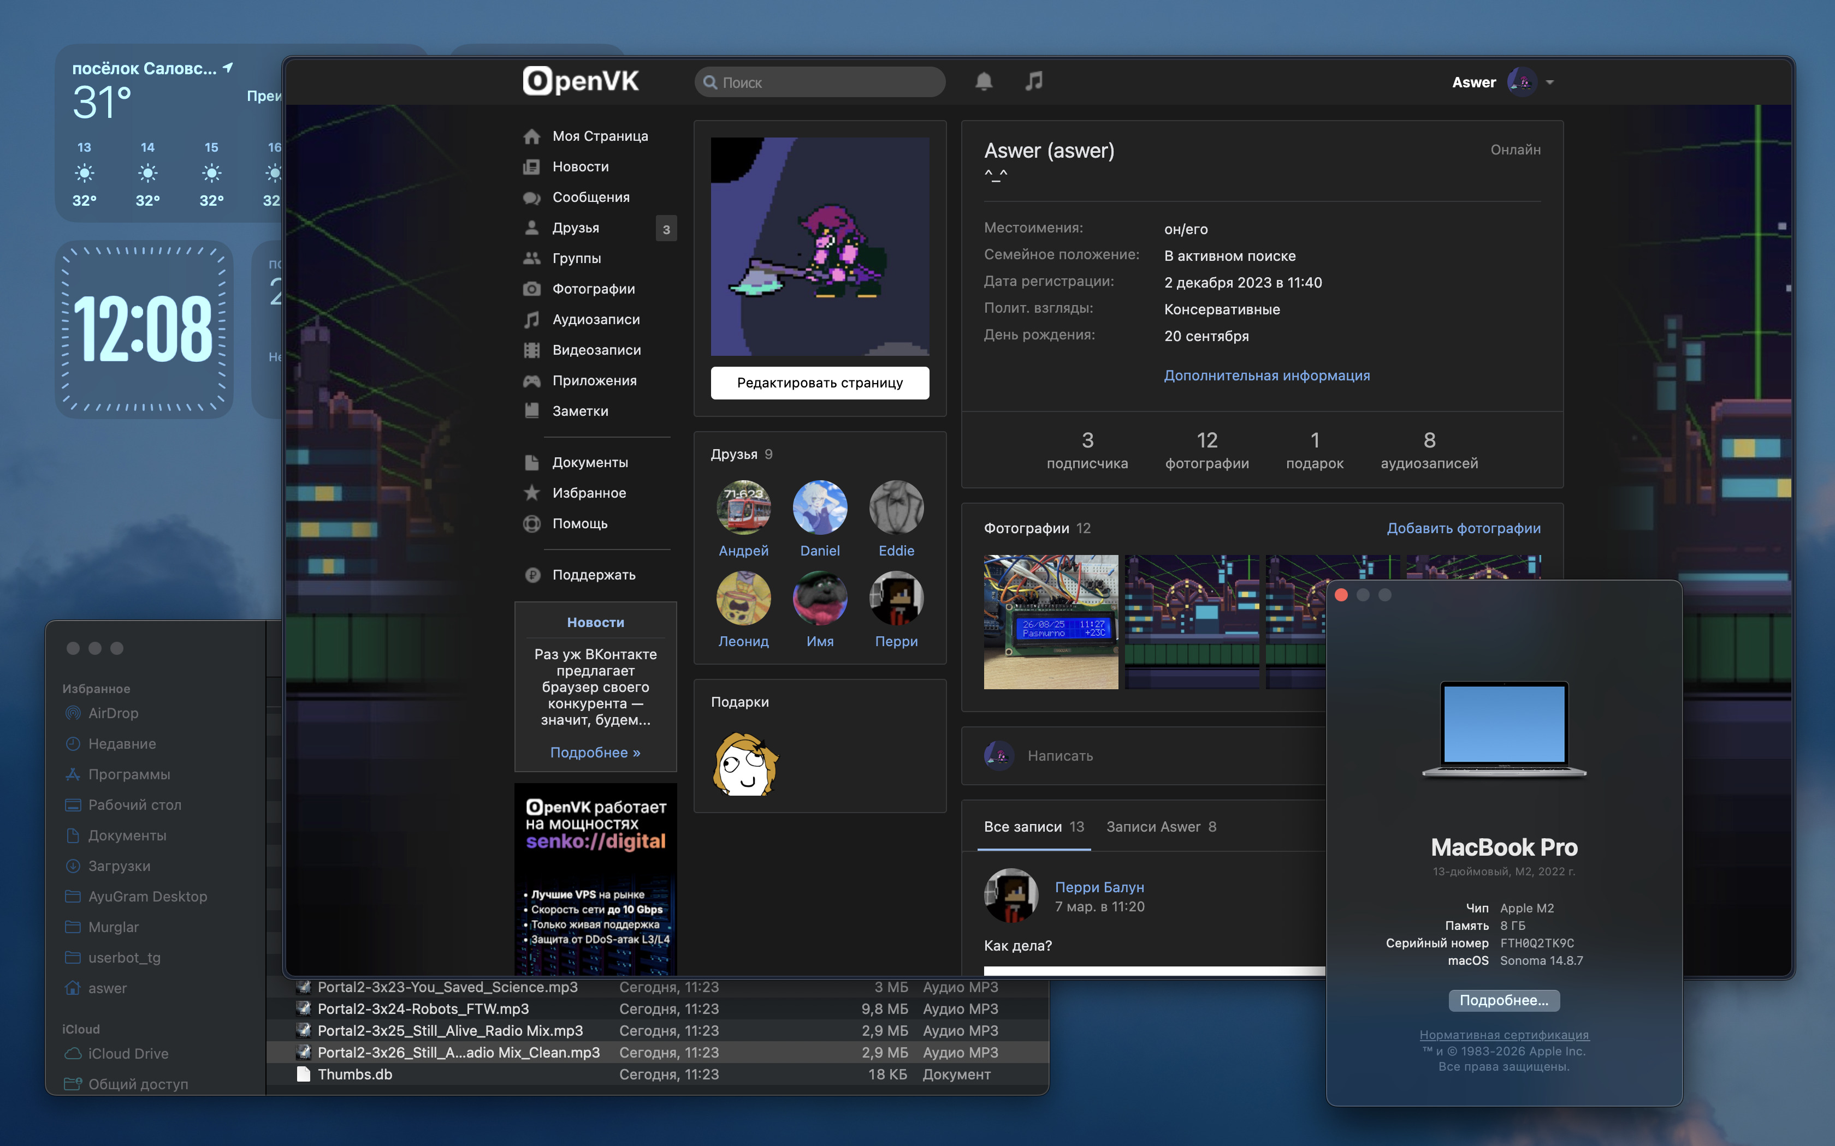The width and height of the screenshot is (1835, 1146).
Task: Open AyuGram Desktop folder in Finder sidebar
Action: coord(148,897)
